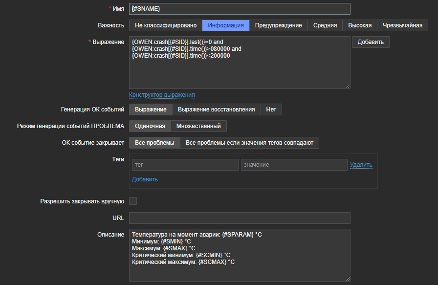Click 'Добавить' button next to the expression
438x285 pixels.
[371, 42]
